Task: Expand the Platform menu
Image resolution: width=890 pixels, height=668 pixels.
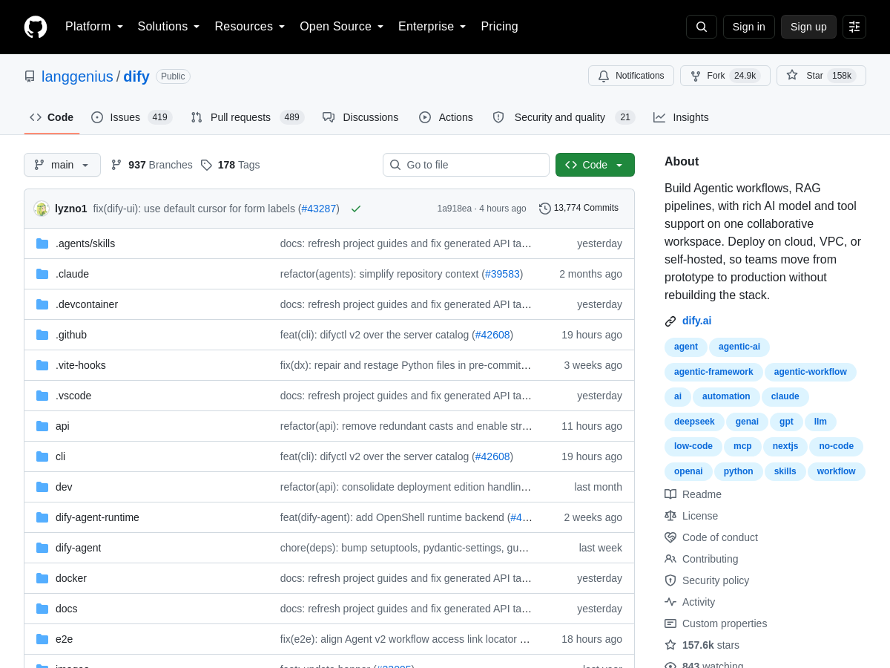Action: tap(94, 27)
